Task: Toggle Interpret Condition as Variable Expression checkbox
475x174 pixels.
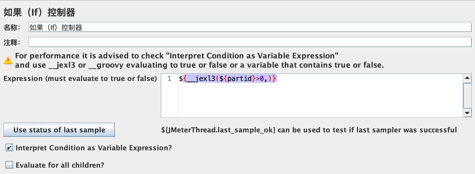Action: tap(9, 148)
